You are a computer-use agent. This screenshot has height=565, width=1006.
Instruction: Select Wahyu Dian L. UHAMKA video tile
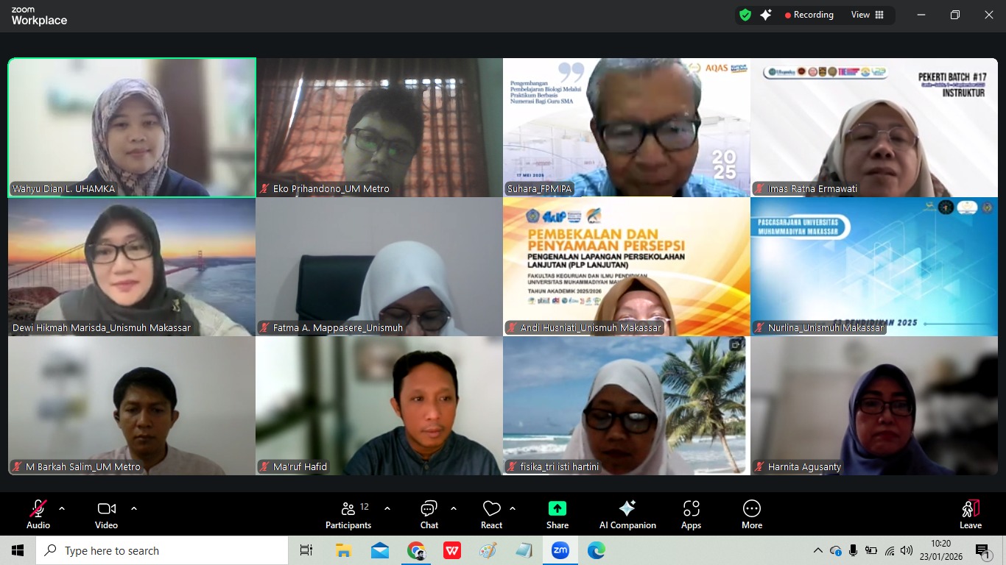132,127
